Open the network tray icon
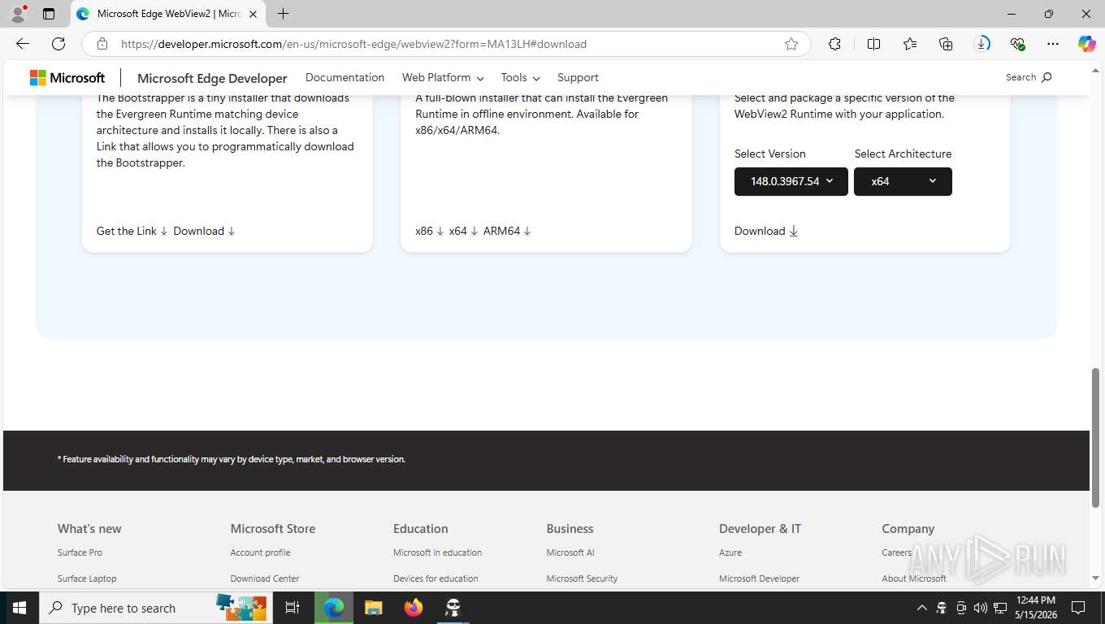The height and width of the screenshot is (624, 1105). [x=1000, y=608]
